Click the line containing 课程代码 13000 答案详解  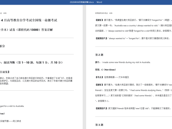click(x=26, y=30)
